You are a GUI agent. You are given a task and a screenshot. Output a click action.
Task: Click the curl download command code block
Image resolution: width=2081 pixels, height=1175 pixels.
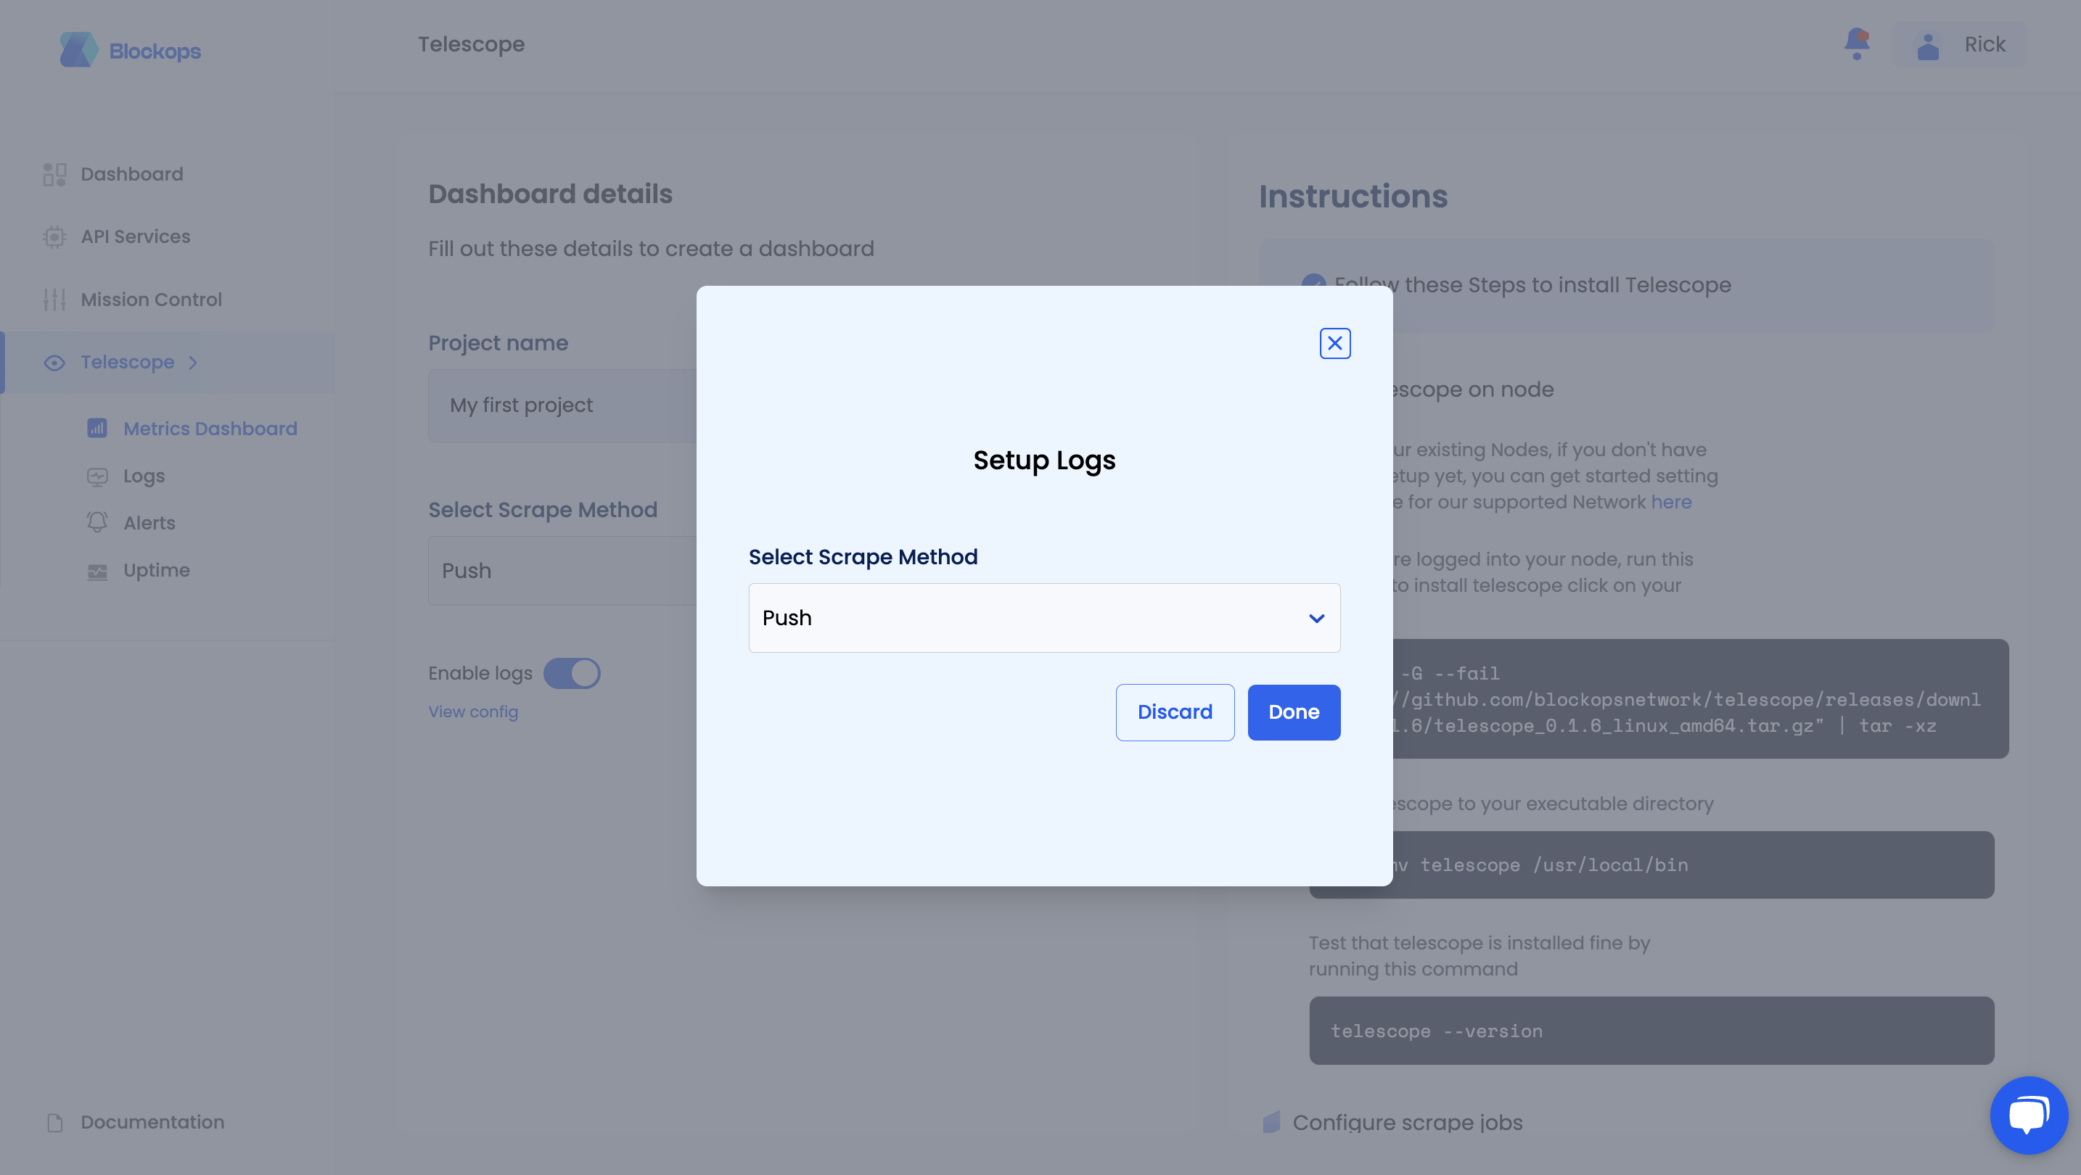tap(1701, 698)
